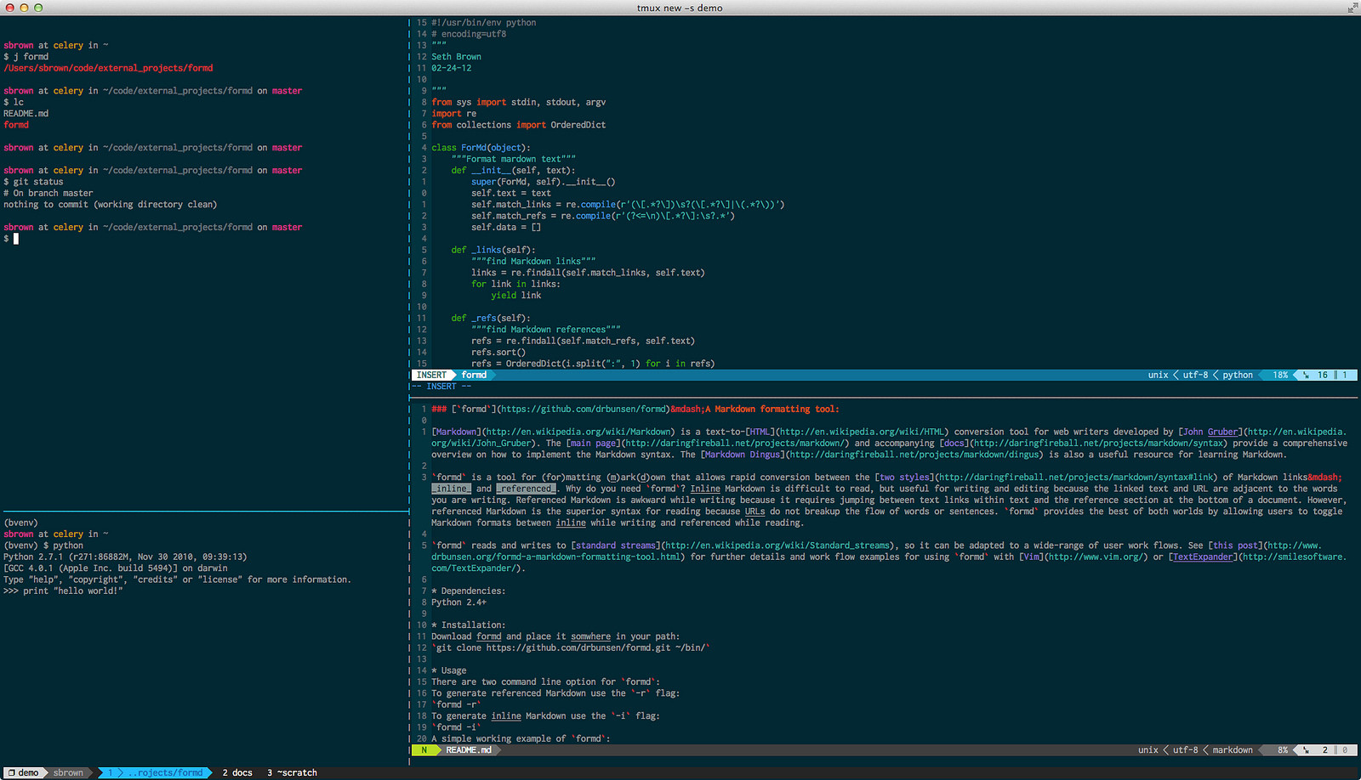Click the '* Usage' line in README
The width and height of the screenshot is (1361, 780).
(x=449, y=670)
